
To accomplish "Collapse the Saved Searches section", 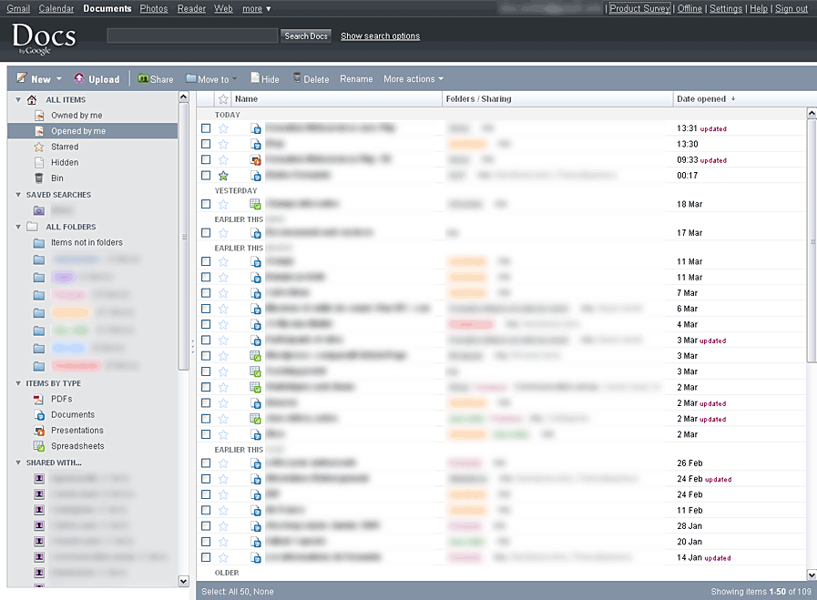I will click(x=18, y=194).
